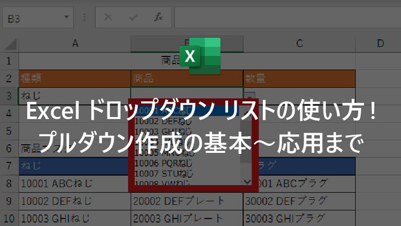Click cell 10001 ABCねじ
Screen dimensions: 401x226
point(74,184)
